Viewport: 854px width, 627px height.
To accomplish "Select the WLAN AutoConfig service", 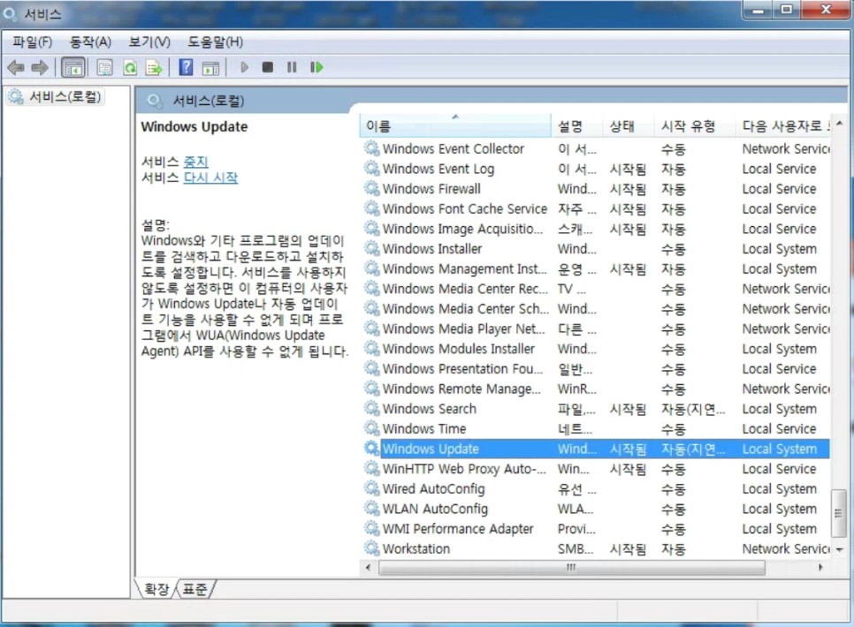I will 435,509.
